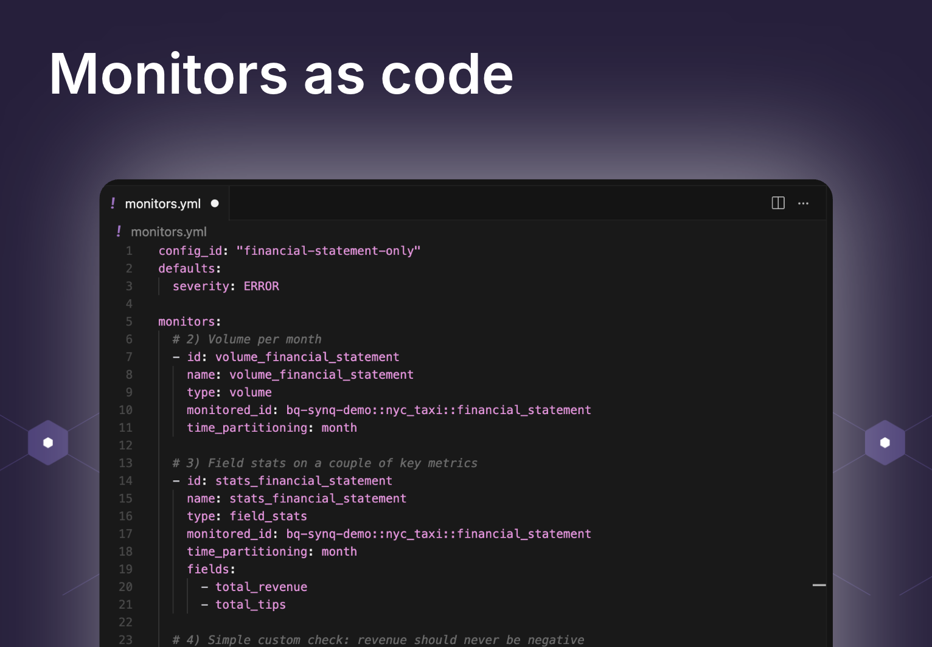932x647 pixels.
Task: Select the monitors.yml editor tab
Action: pos(164,204)
